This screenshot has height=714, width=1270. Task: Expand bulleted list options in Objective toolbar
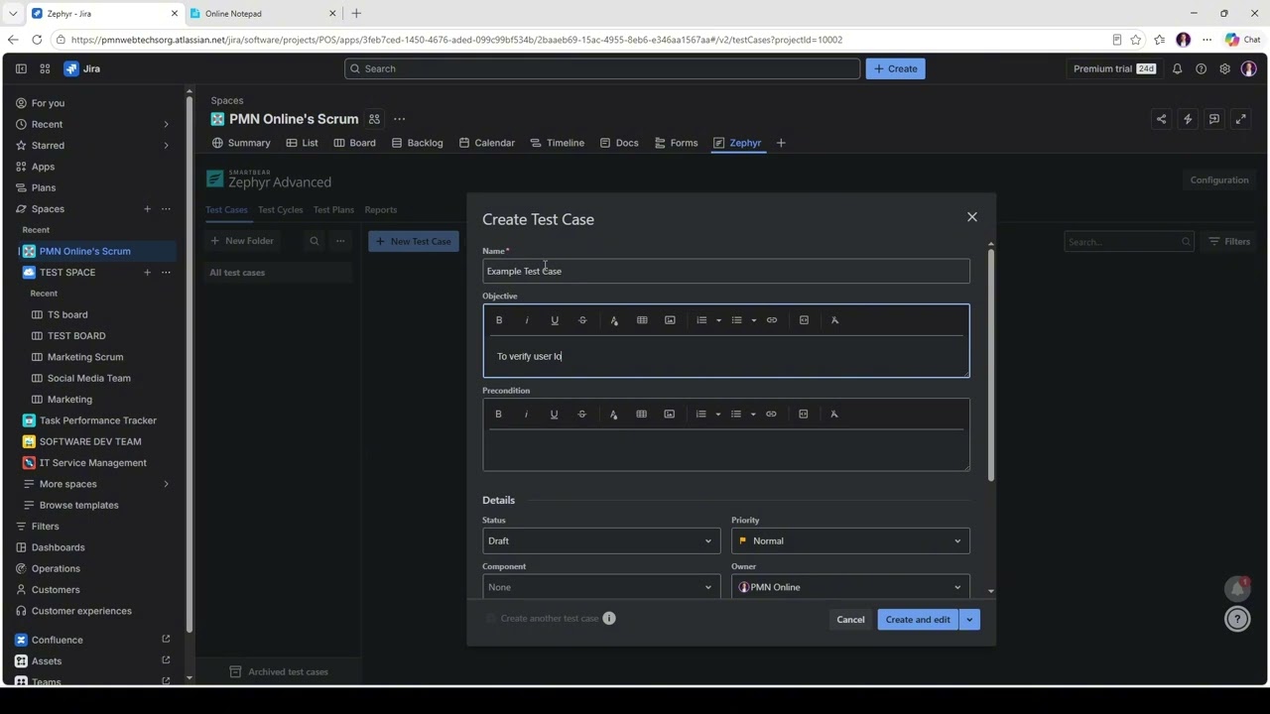753,320
